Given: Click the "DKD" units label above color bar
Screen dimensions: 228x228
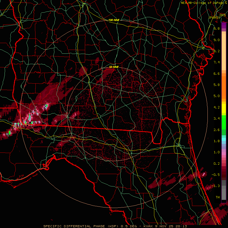Looking at the screenshot, I should tap(223, 15).
